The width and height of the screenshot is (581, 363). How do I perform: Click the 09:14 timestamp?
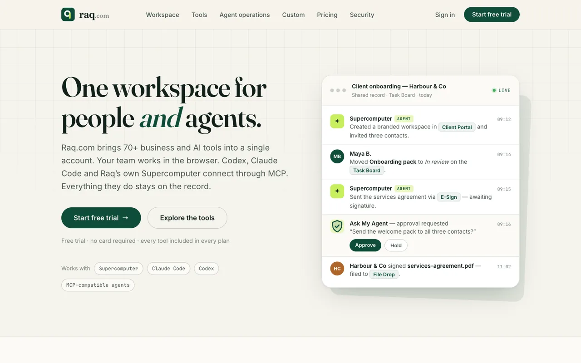click(504, 155)
